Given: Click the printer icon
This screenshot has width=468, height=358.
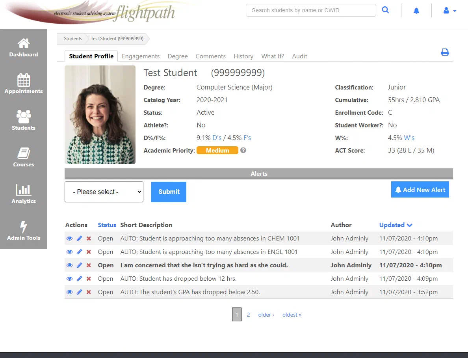Looking at the screenshot, I should tap(445, 52).
